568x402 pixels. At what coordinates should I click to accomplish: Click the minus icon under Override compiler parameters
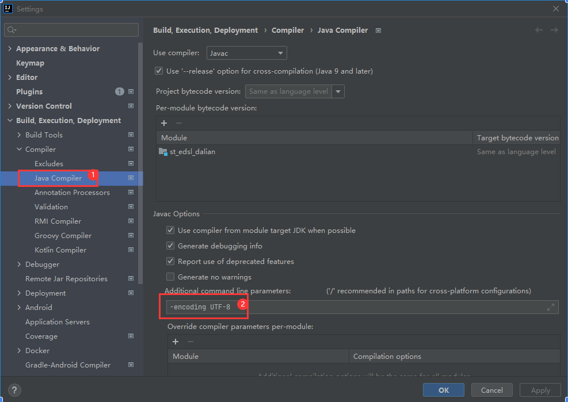tap(190, 342)
